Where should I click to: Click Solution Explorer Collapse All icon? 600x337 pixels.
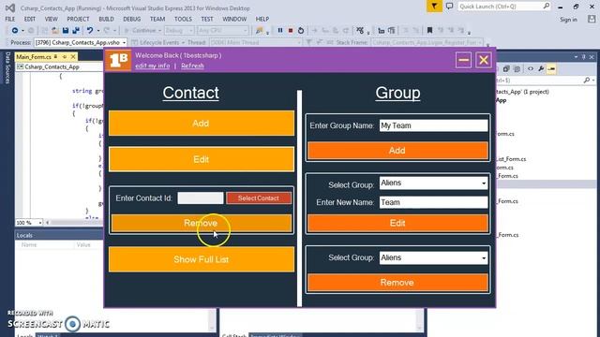pyautogui.click(x=506, y=68)
